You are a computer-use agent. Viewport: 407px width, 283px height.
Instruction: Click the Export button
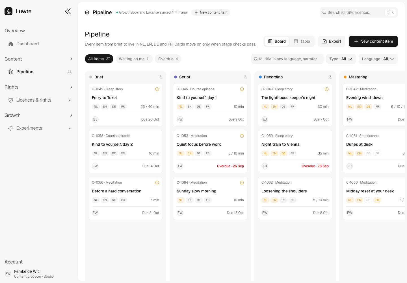(x=332, y=41)
